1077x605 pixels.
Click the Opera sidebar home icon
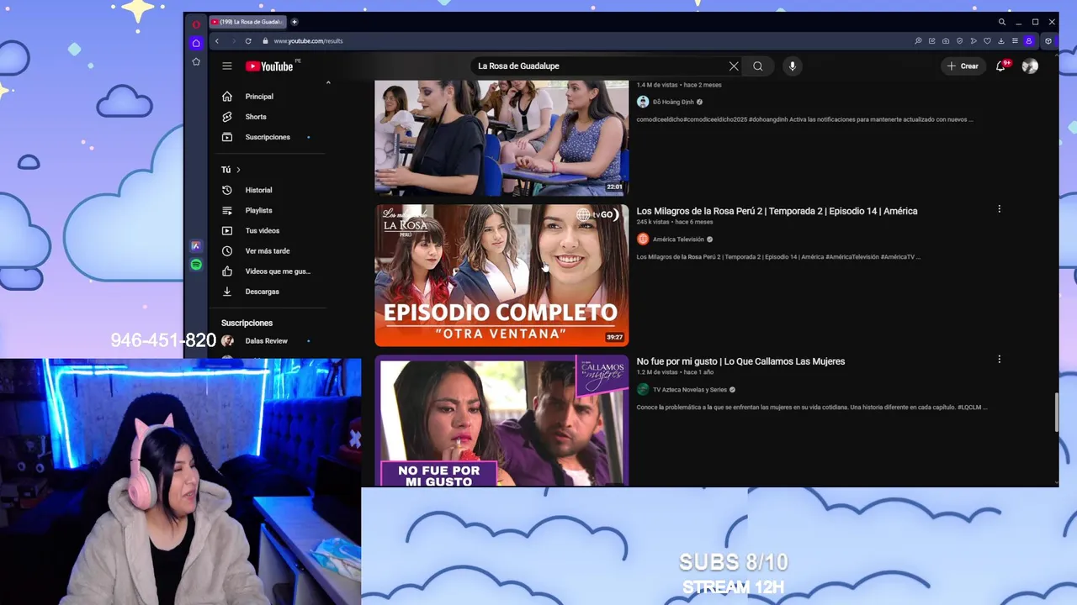[196, 43]
